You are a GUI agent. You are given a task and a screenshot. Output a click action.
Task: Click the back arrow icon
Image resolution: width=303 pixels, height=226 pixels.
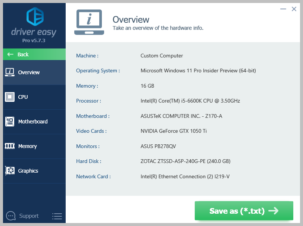pyautogui.click(x=10, y=54)
